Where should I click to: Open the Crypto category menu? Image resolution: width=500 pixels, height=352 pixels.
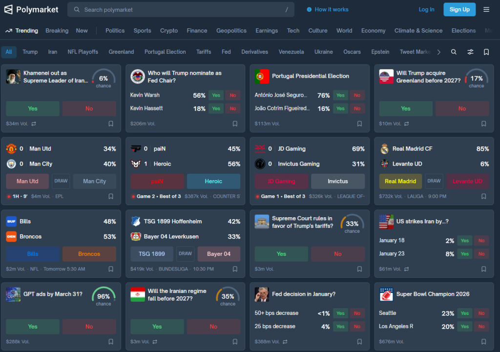click(169, 30)
